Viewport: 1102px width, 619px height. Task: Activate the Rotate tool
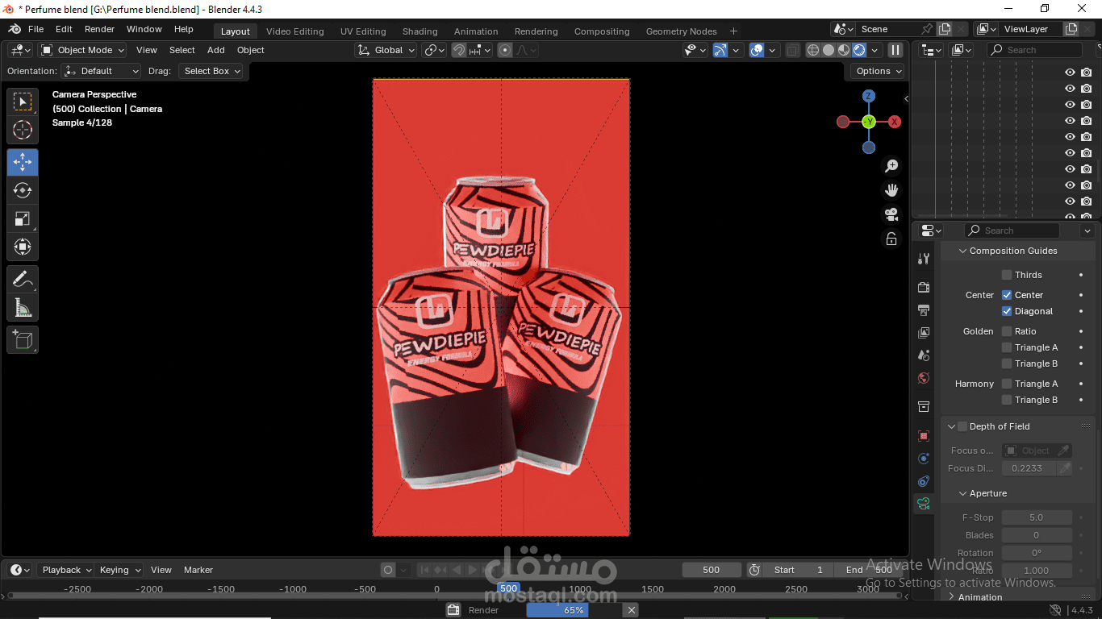[x=23, y=190]
